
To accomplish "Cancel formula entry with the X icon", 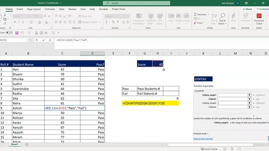I will [x=37, y=40].
